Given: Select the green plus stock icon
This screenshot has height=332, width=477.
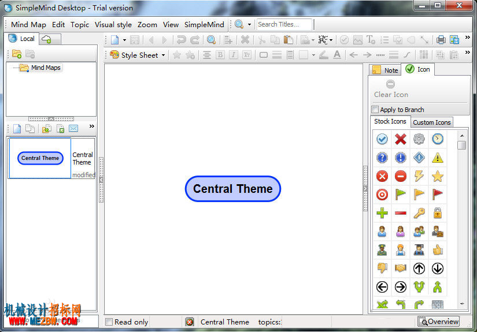Looking at the screenshot, I should click(x=382, y=213).
